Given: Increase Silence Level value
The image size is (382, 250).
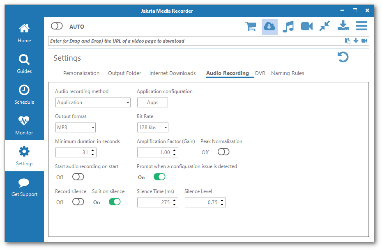Looking at the screenshot, I should click(x=222, y=200).
